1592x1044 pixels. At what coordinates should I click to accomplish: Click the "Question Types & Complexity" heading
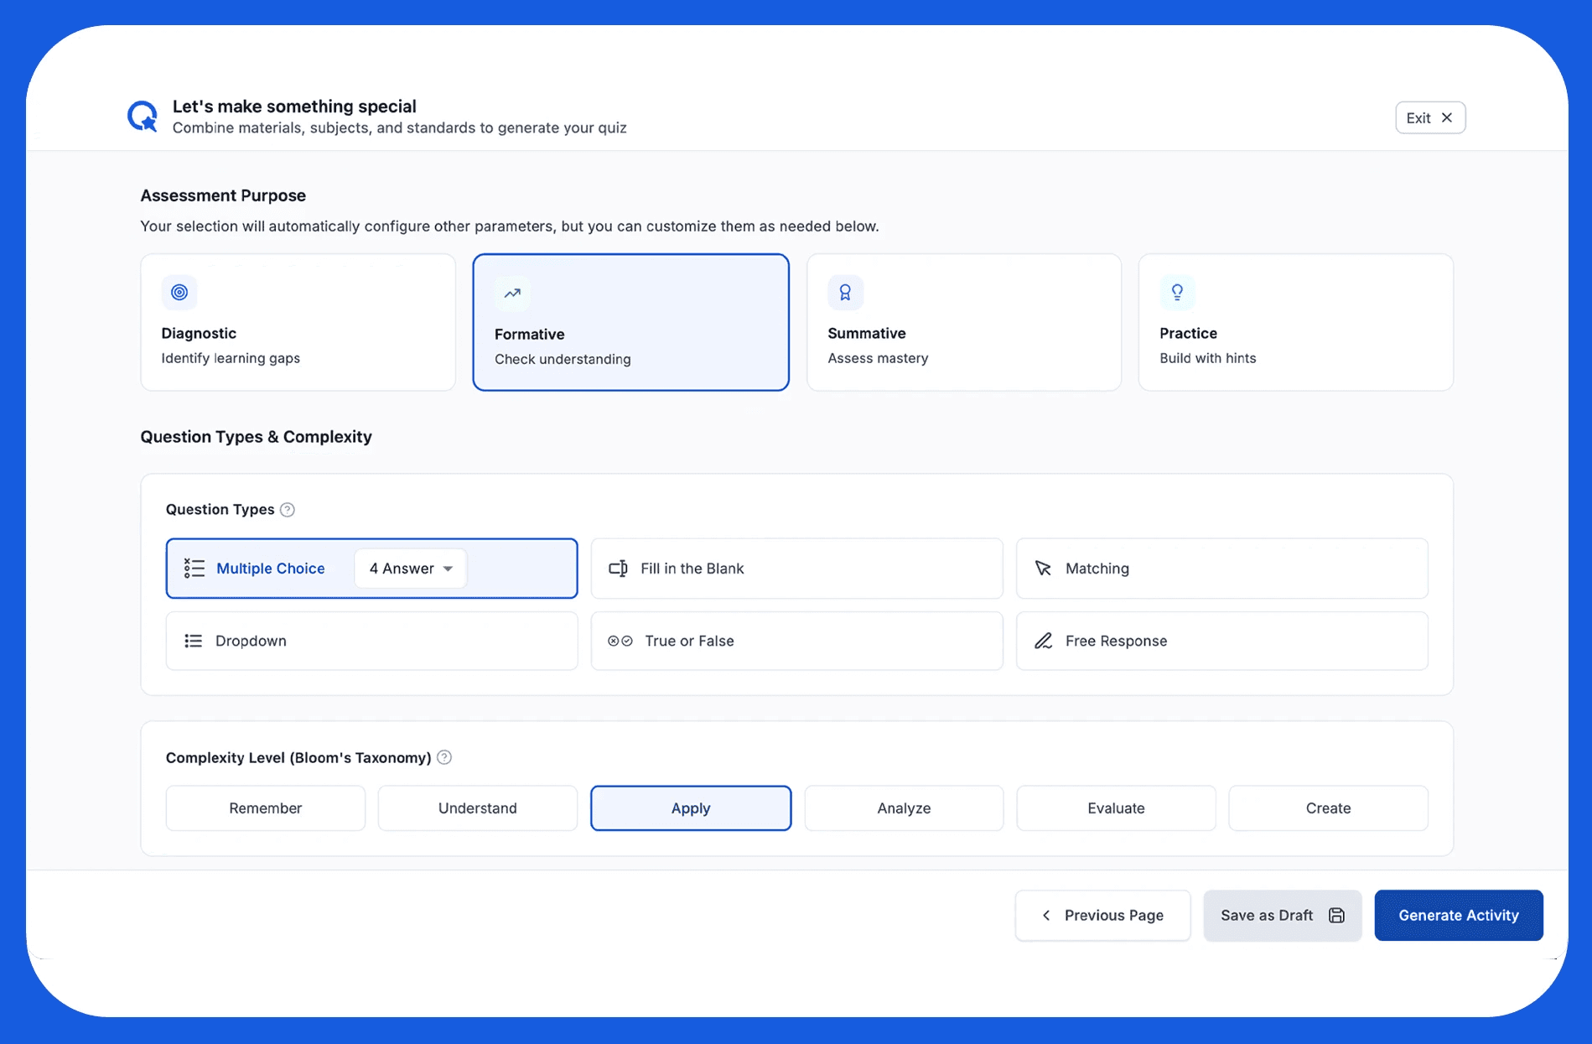pos(256,437)
